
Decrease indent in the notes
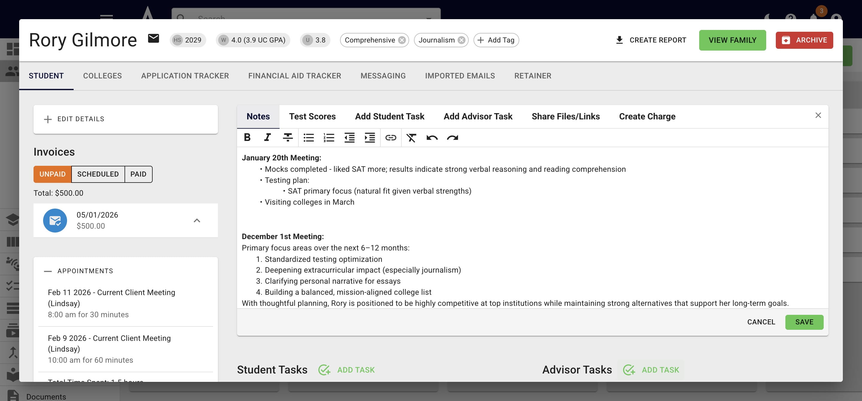pos(349,137)
